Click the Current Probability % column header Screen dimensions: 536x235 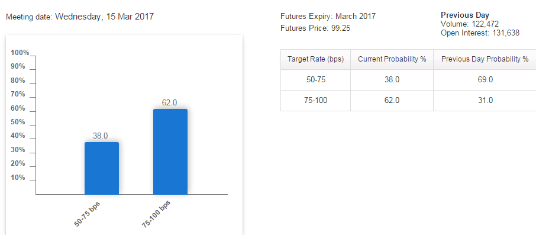point(392,59)
